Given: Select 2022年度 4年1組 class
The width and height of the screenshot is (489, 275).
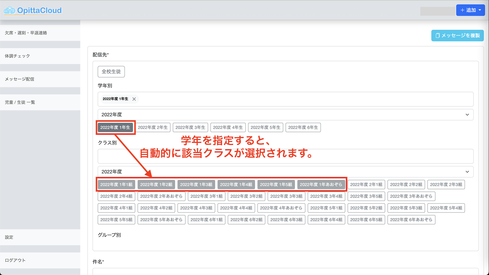Looking at the screenshot, I should (116, 208).
